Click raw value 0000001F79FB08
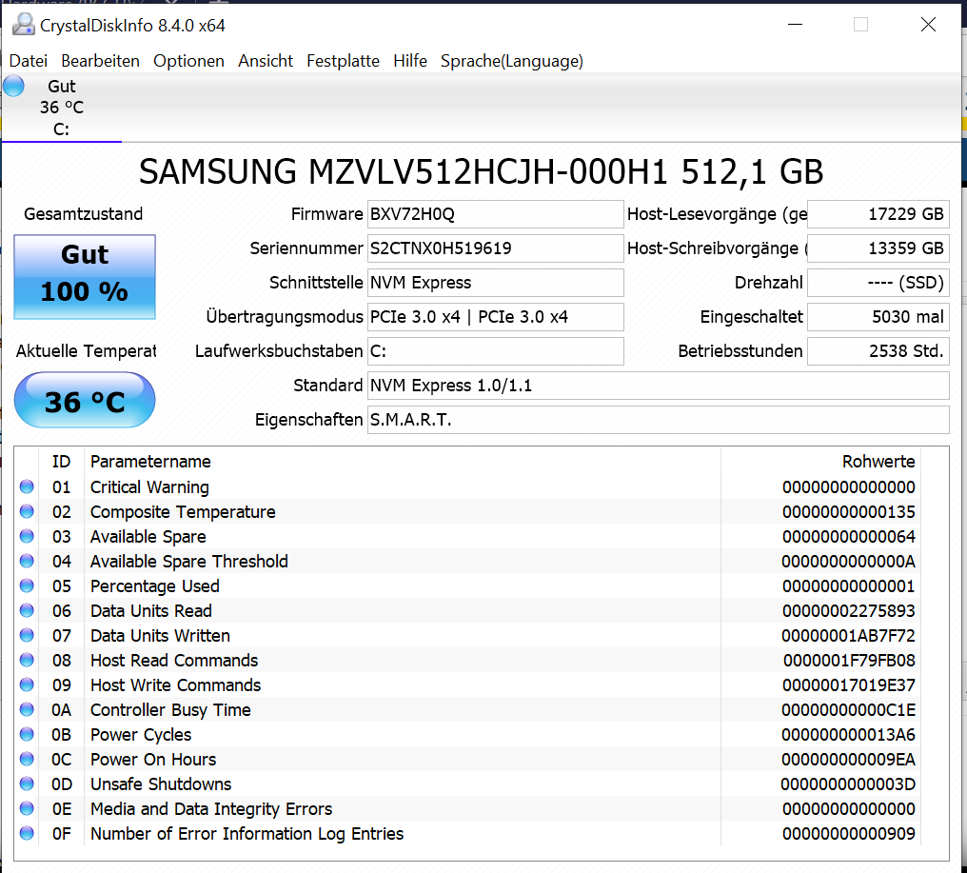 coord(849,661)
